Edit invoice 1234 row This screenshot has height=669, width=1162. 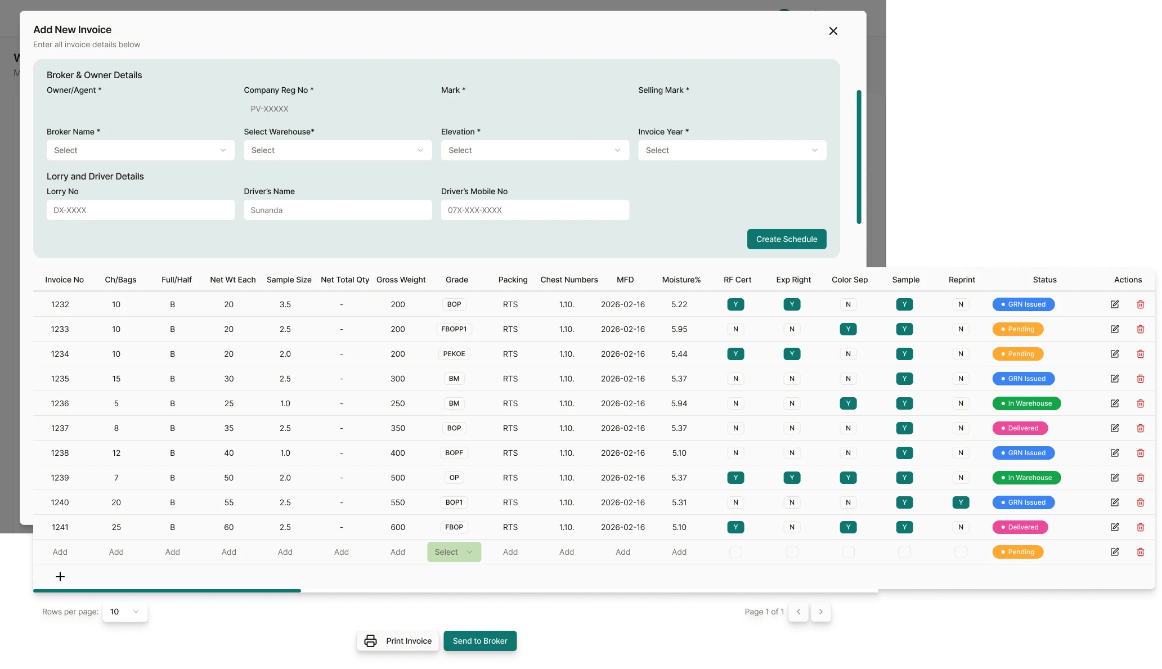tap(1115, 354)
